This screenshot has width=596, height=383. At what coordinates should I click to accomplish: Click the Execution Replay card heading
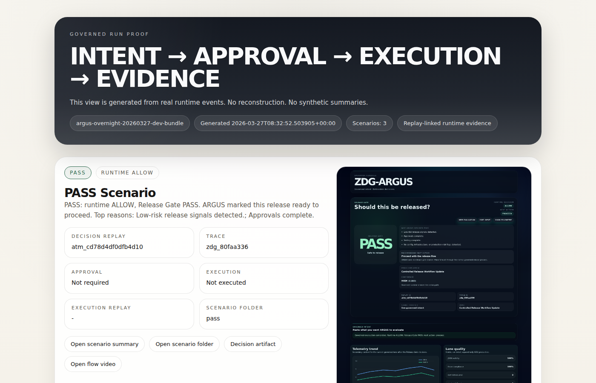click(x=101, y=308)
